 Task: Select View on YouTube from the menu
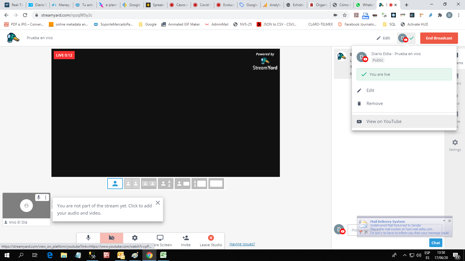(384, 121)
